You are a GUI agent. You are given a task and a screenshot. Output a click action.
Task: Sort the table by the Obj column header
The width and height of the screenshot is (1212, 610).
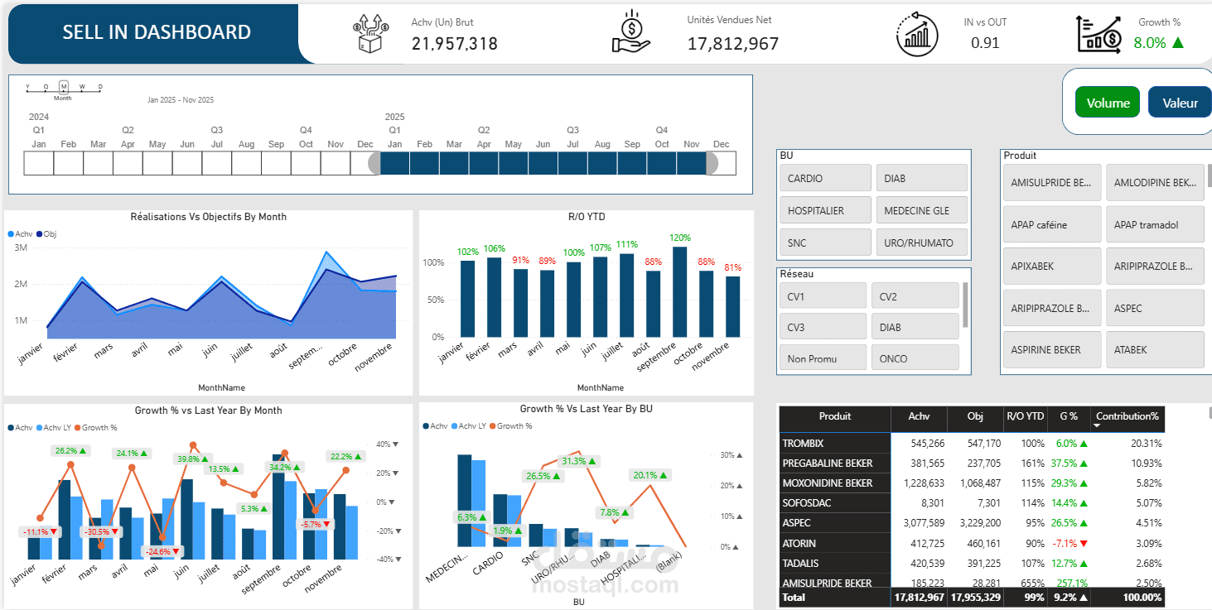[975, 417]
